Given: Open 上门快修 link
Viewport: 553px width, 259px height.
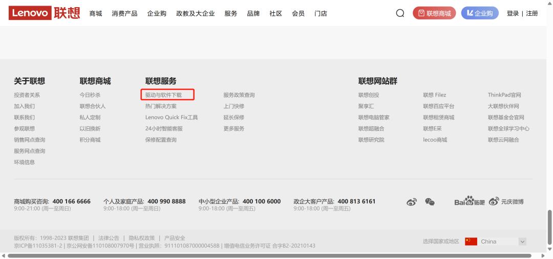Looking at the screenshot, I should pos(234,106).
